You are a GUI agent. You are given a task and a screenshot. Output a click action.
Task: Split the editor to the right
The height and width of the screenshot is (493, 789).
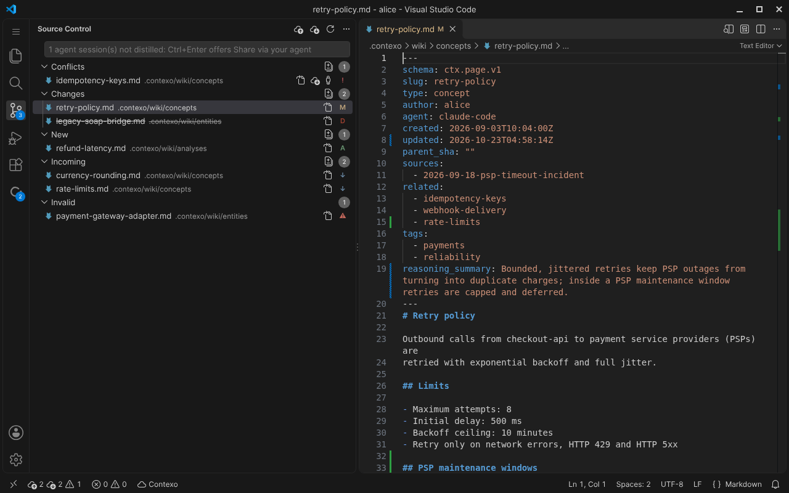tap(761, 29)
